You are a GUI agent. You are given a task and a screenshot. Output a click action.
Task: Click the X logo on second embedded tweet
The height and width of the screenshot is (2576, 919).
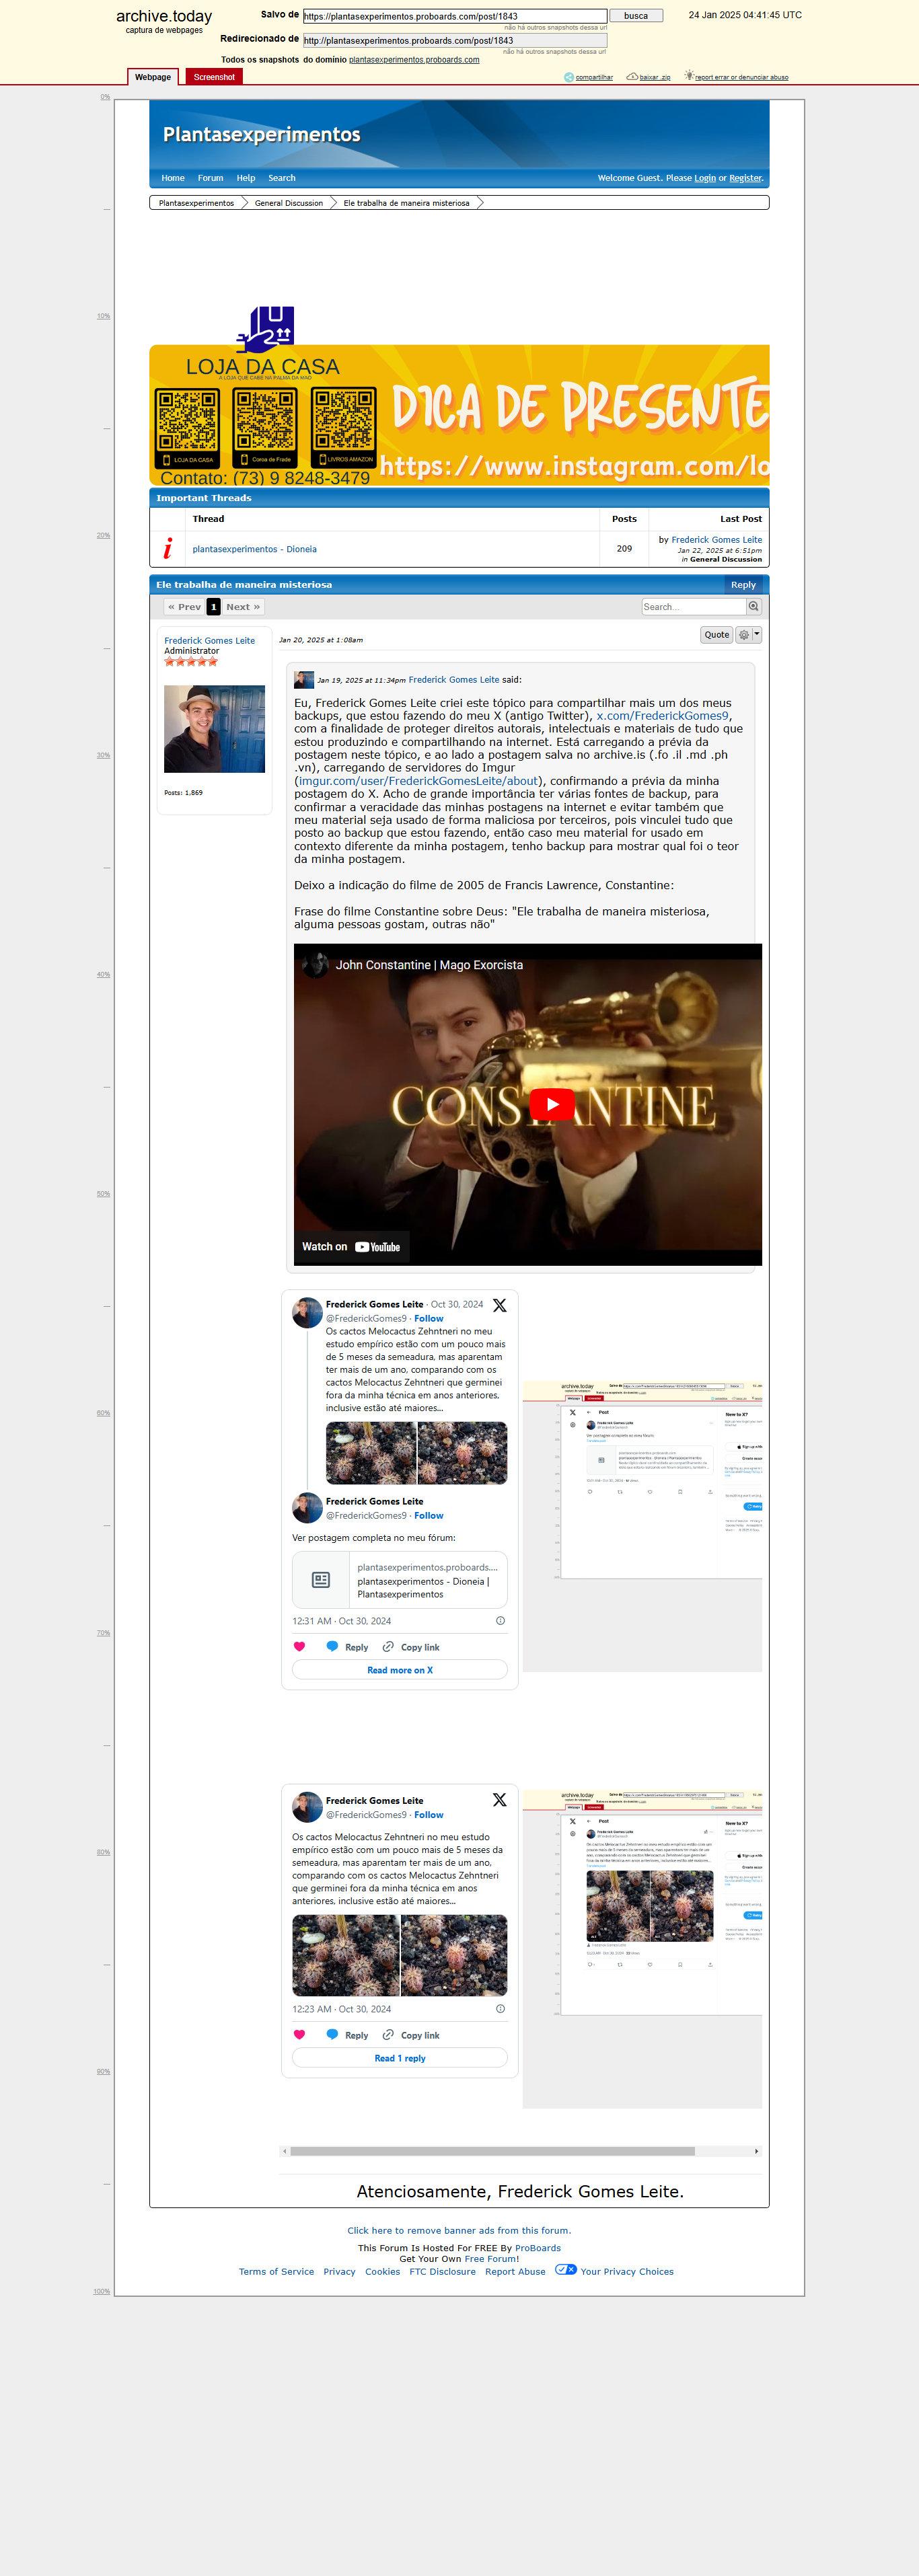point(500,1799)
